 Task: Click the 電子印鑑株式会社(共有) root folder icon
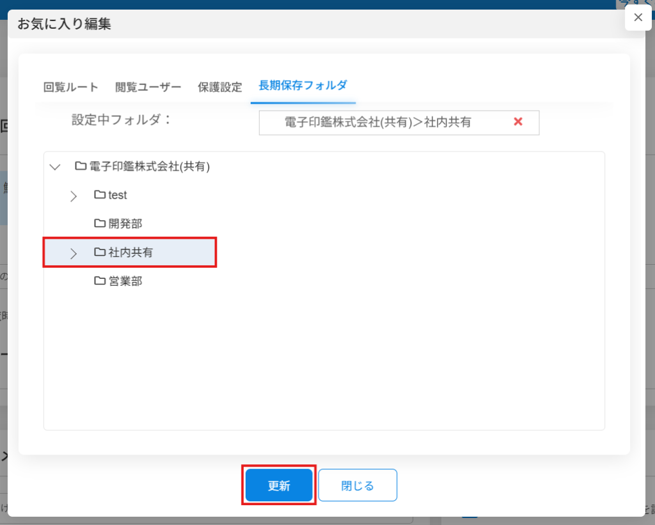tap(81, 166)
